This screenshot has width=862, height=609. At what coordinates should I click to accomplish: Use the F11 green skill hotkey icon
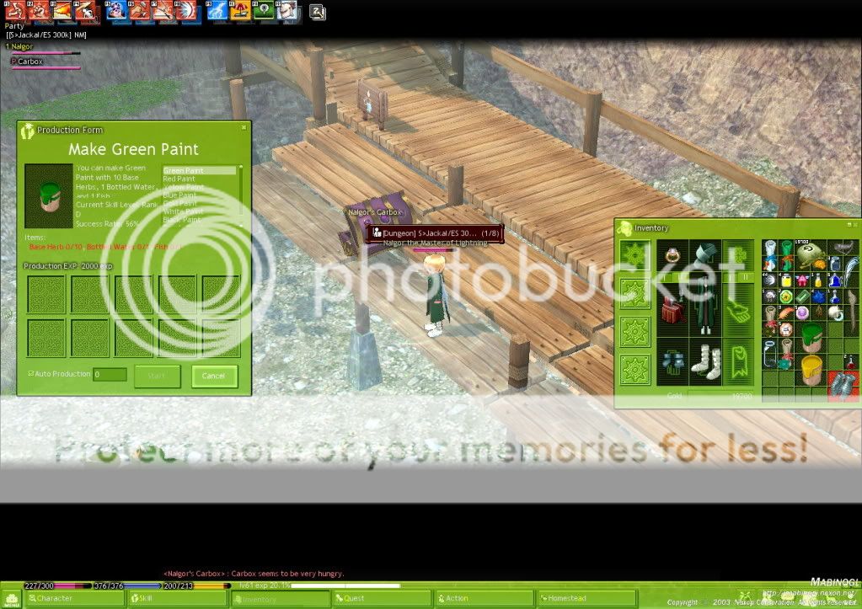pyautogui.click(x=264, y=10)
